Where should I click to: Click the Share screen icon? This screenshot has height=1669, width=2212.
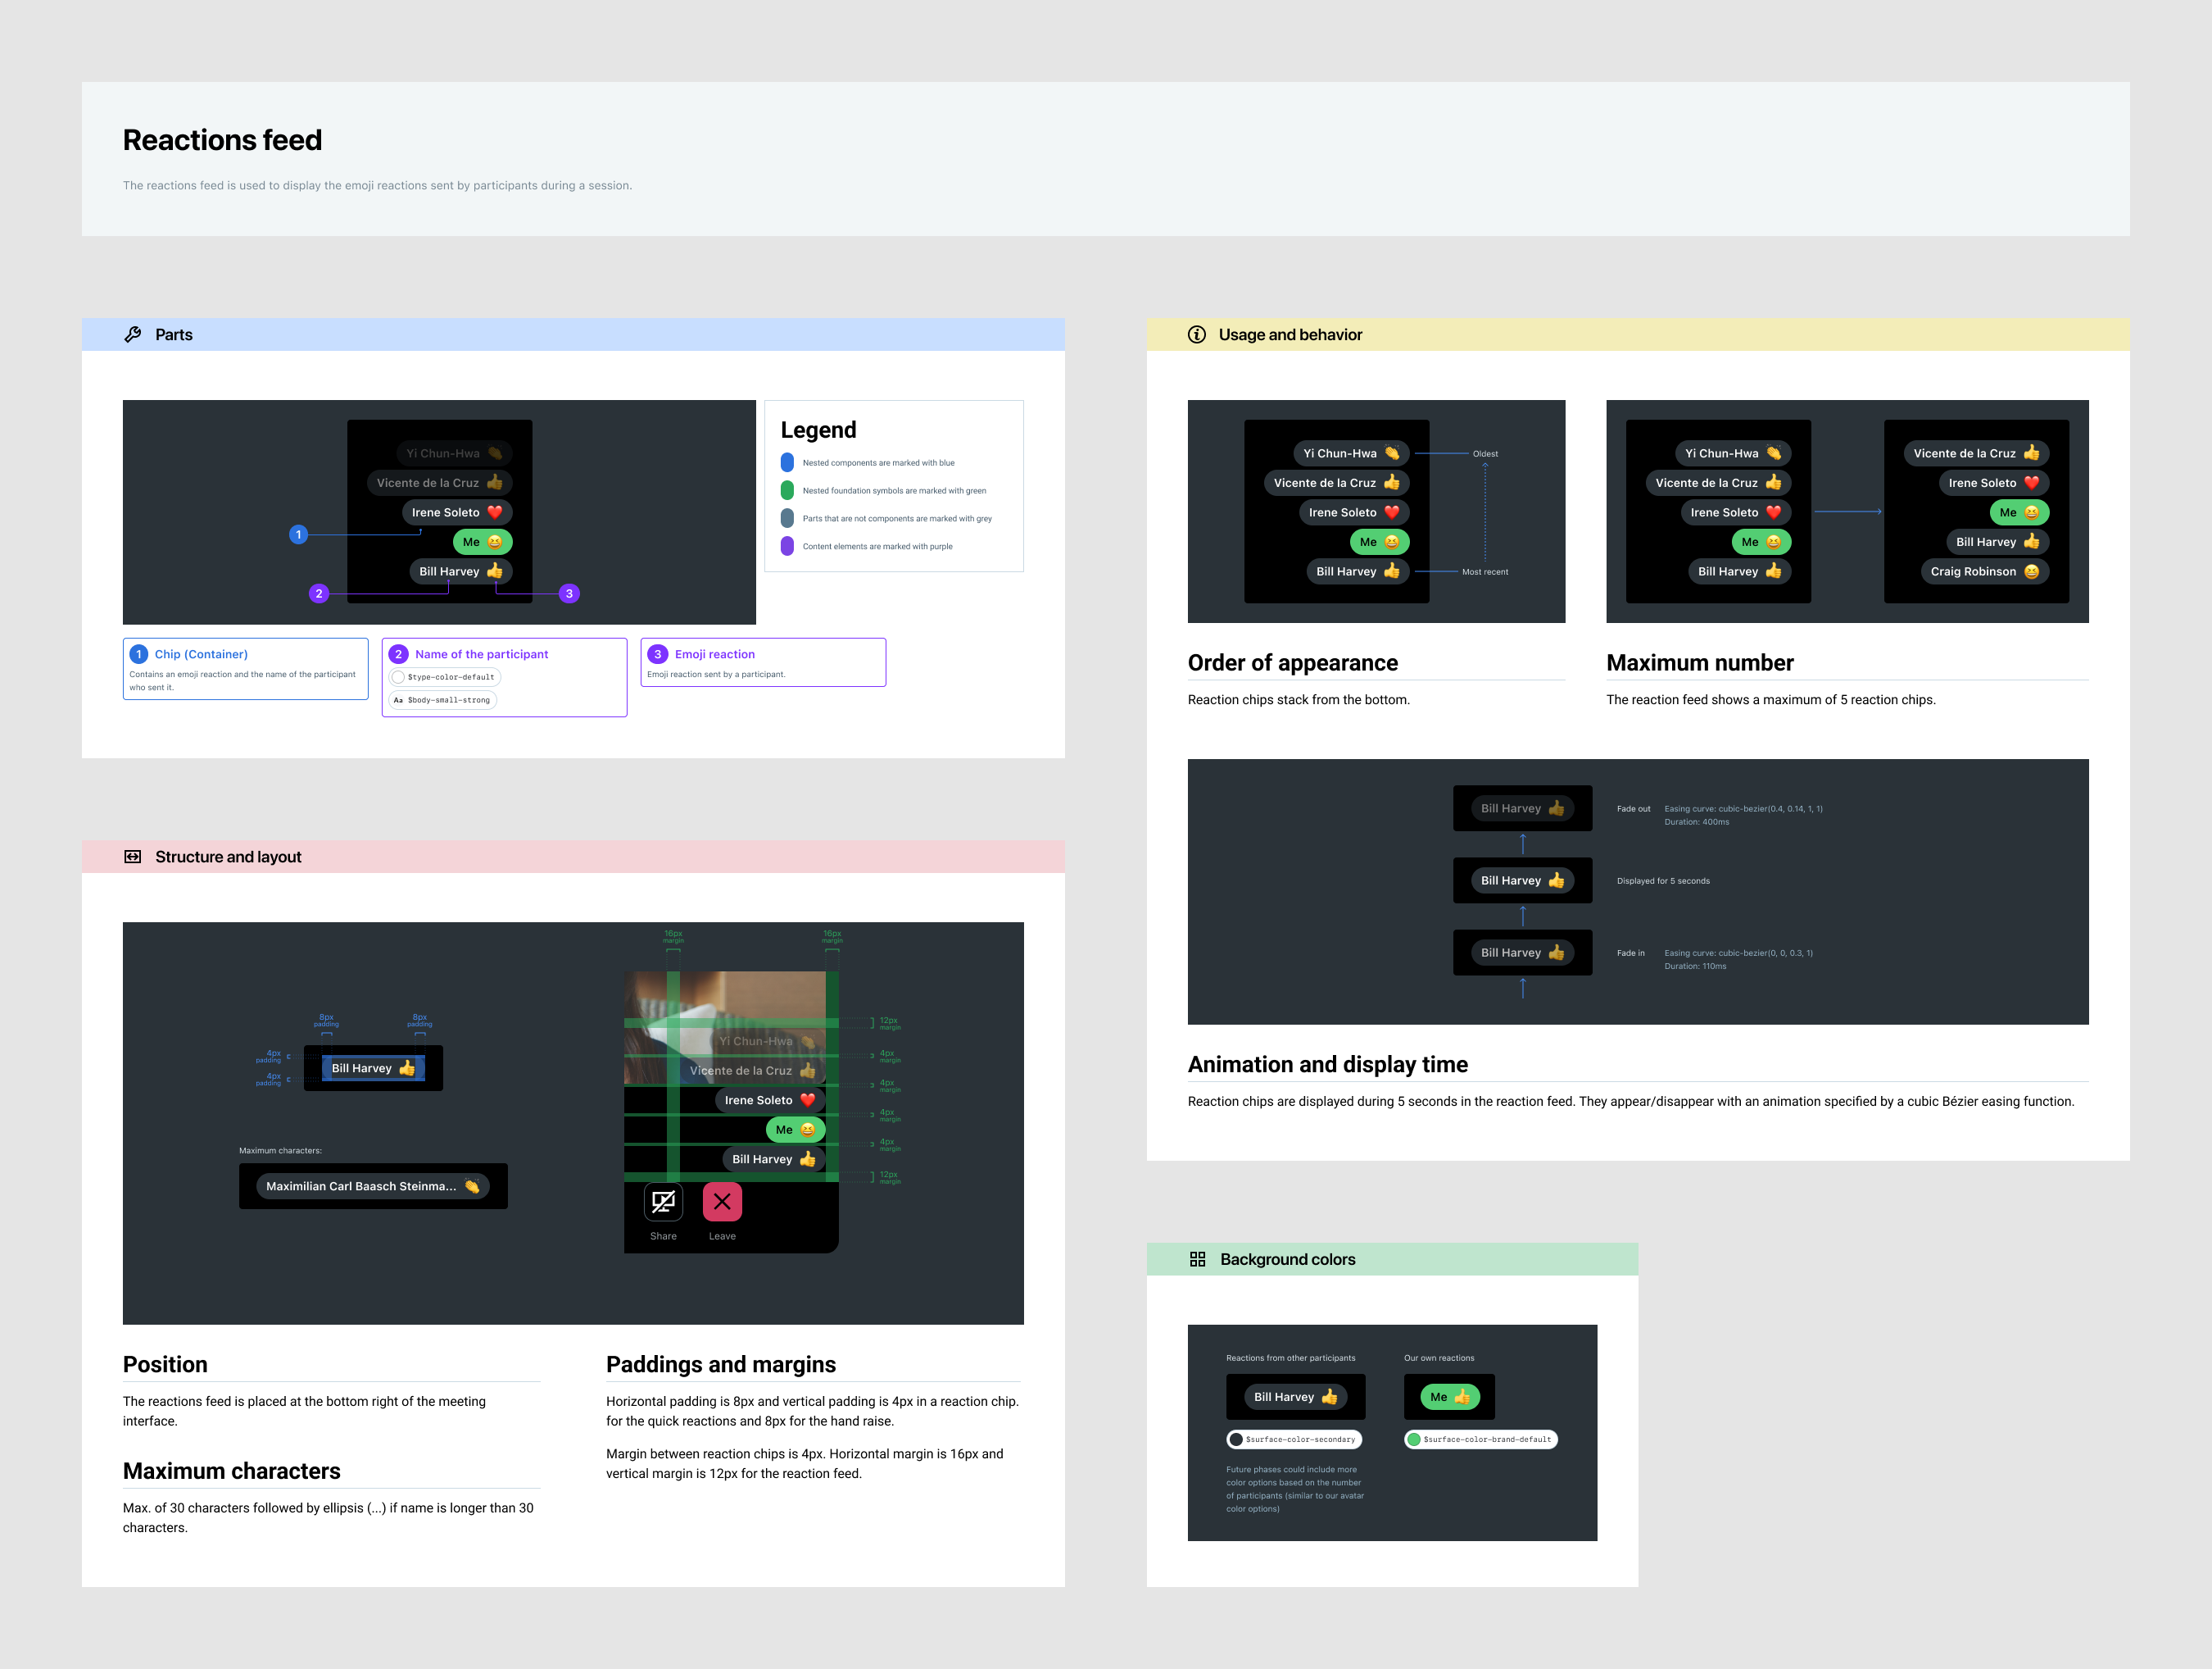pos(663,1202)
